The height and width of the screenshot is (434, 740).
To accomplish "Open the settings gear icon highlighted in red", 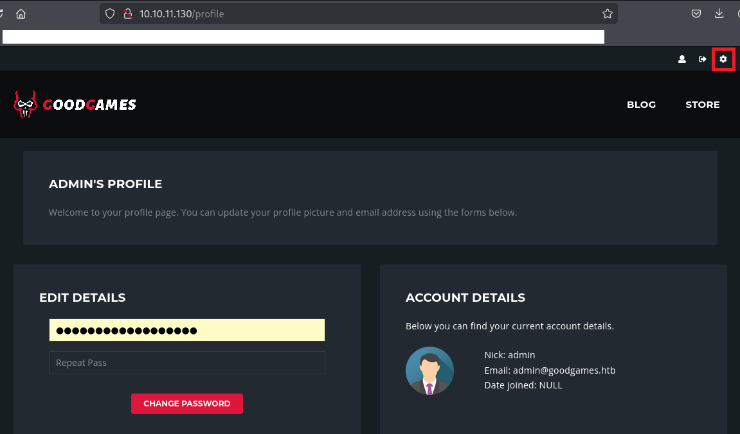I will (x=723, y=59).
